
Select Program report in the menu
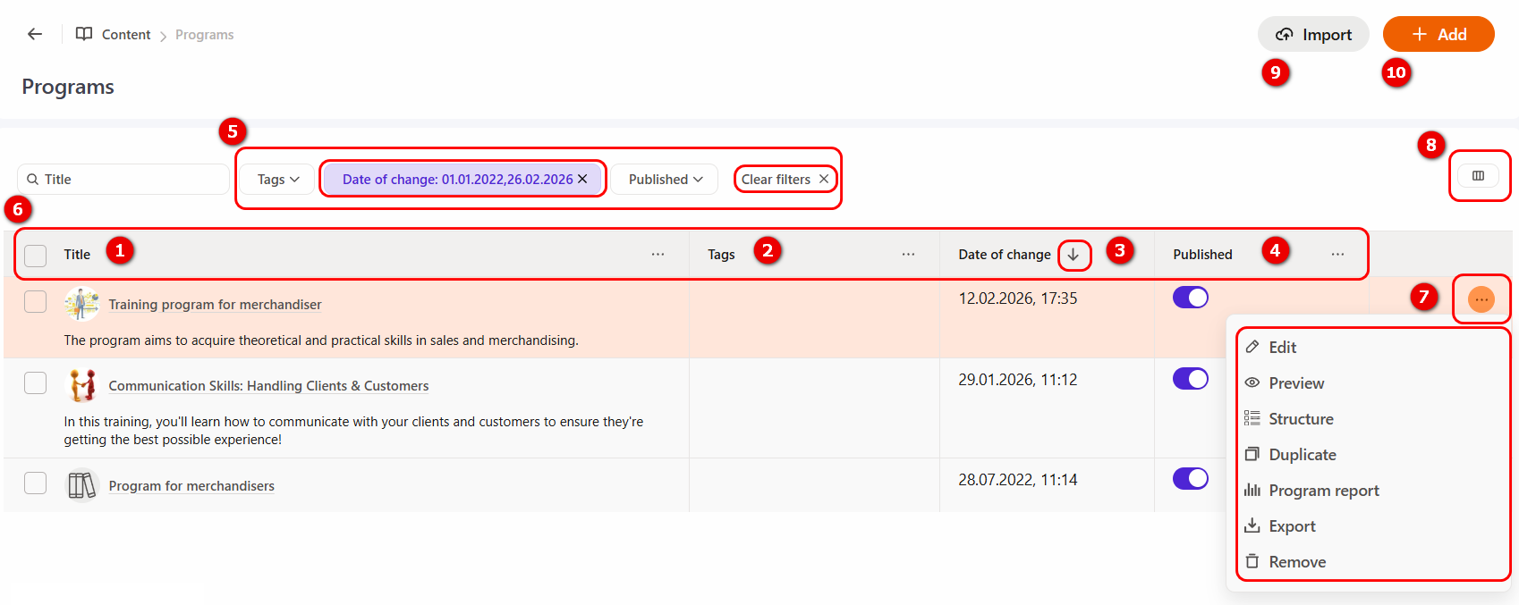(x=1323, y=491)
